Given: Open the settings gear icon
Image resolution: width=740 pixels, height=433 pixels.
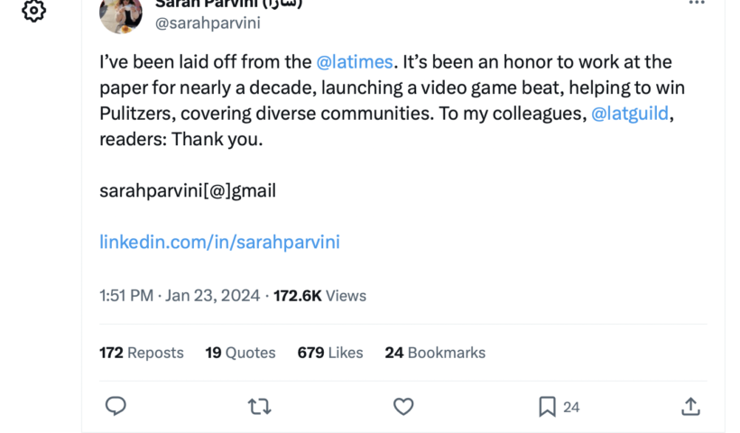Looking at the screenshot, I should [33, 11].
